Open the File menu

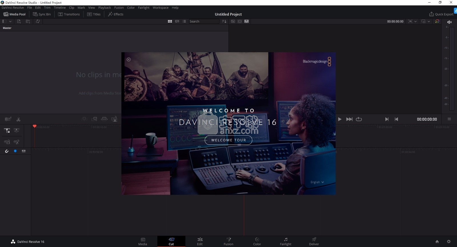click(29, 8)
